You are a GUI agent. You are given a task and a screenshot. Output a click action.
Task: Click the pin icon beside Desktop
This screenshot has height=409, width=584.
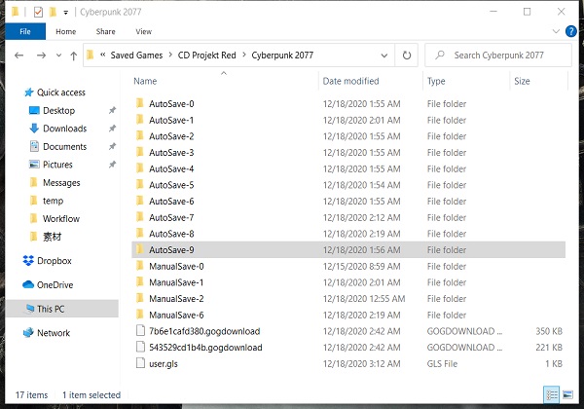112,110
